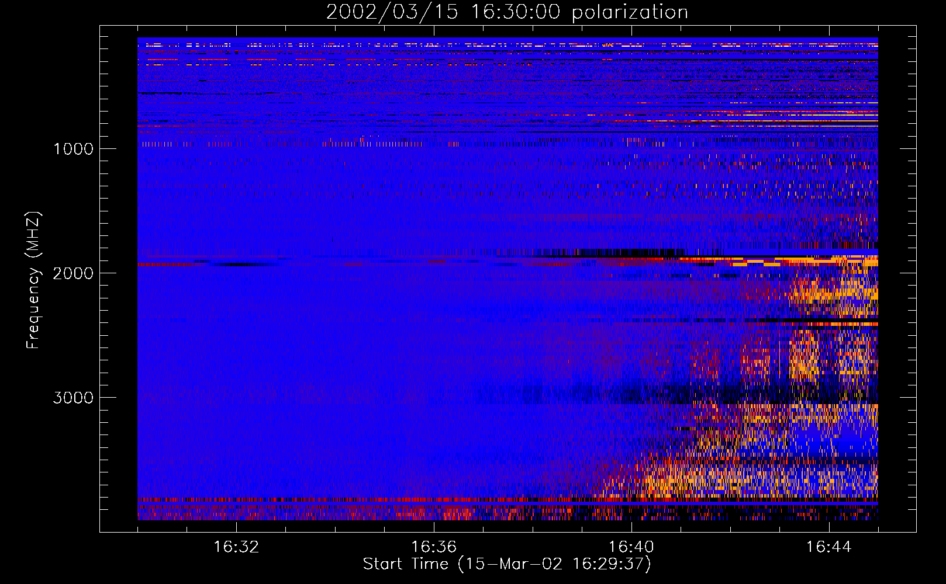Viewport: 946px width, 584px height.
Task: Click the "16:40" time tick label
Action: [x=631, y=547]
